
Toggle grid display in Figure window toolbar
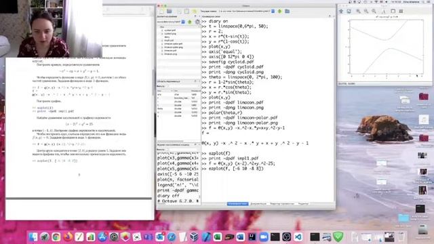click(401, 11)
